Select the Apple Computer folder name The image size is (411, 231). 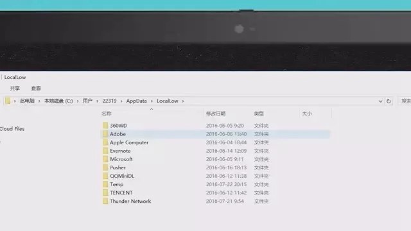[x=129, y=142]
